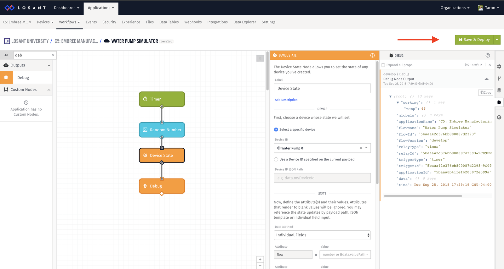Open the Workflows submenu
Image resolution: width=504 pixels, height=269 pixels.
[70, 22]
